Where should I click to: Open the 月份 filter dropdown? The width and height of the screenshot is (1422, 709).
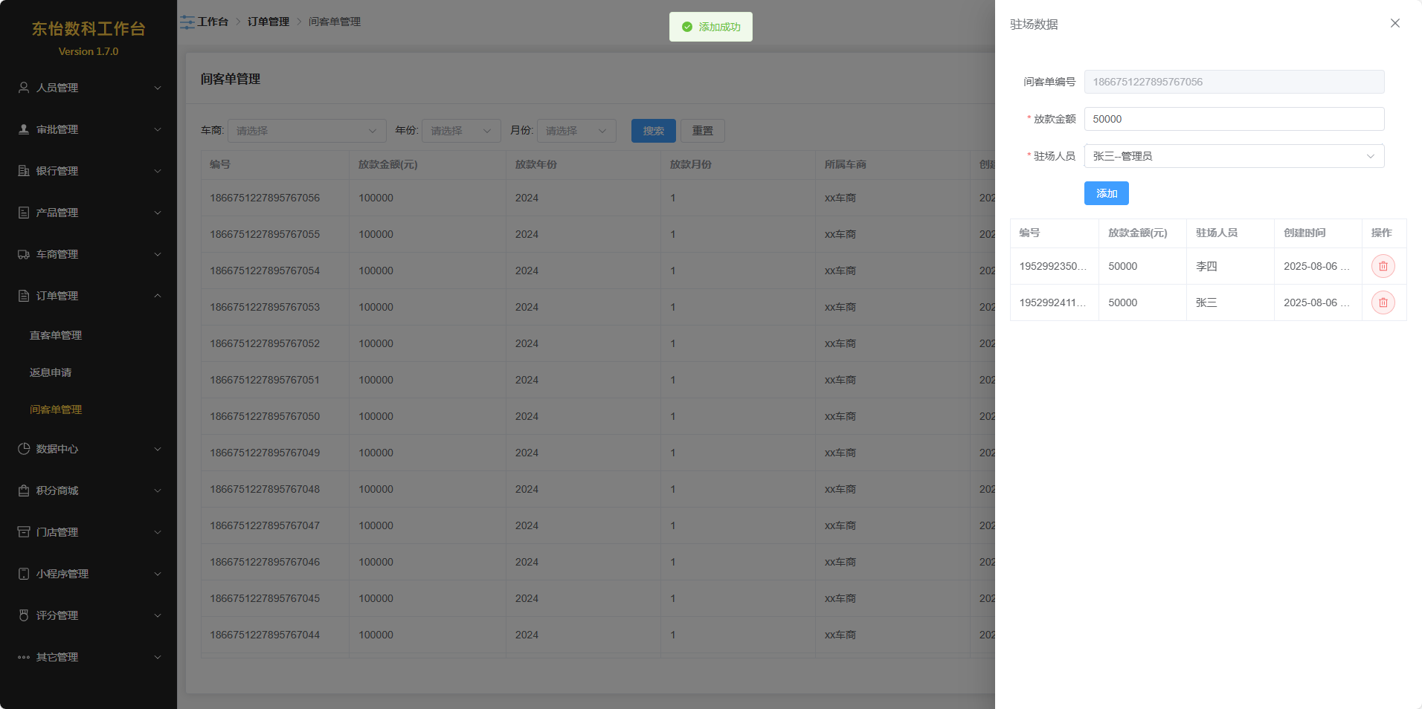576,131
